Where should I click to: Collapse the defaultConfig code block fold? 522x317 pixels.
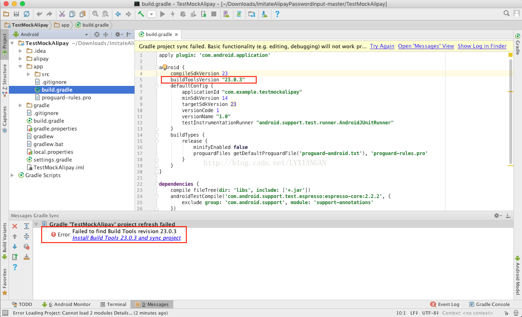[157, 86]
